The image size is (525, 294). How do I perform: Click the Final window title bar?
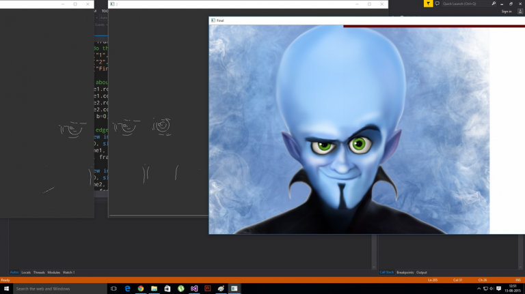pyautogui.click(x=366, y=20)
